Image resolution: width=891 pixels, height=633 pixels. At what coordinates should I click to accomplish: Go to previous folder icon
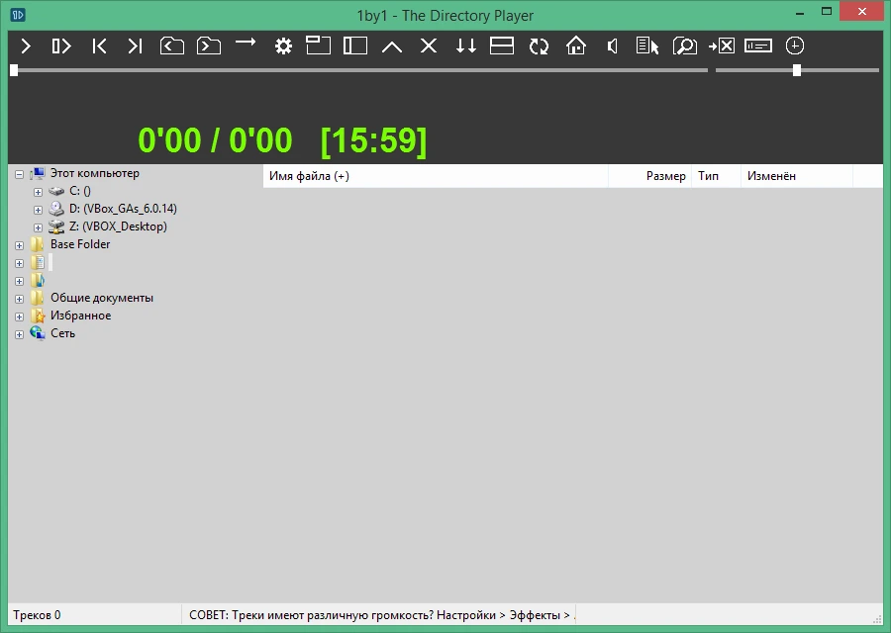pos(171,45)
